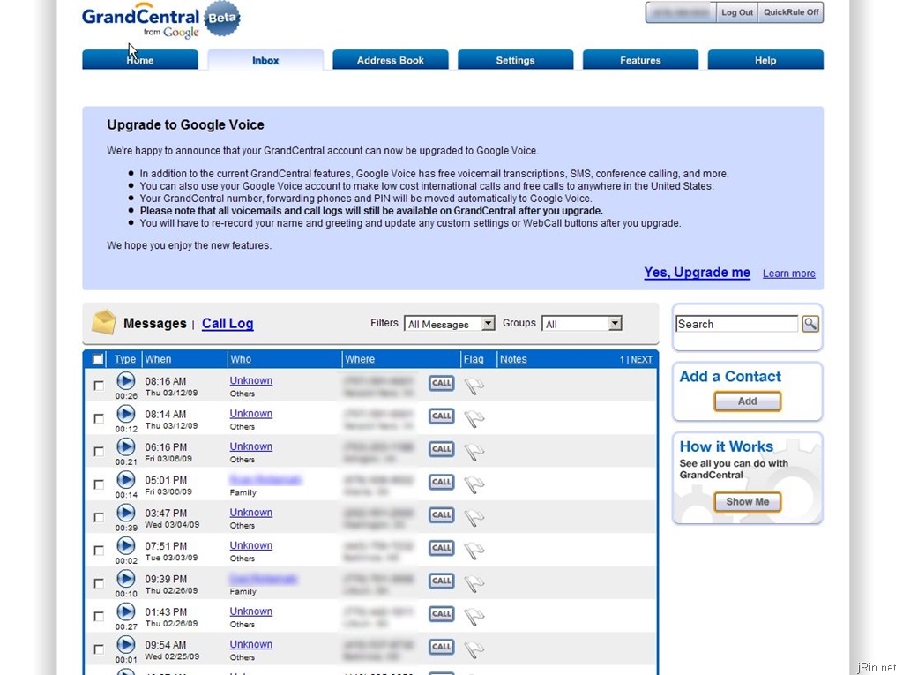The height and width of the screenshot is (675, 903).
Task: Open Unknown caller link for 09:54 AM
Action: point(251,644)
